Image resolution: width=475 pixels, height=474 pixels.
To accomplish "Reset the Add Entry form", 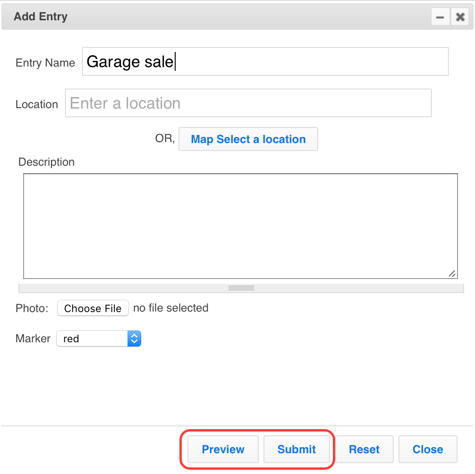I will (x=364, y=449).
